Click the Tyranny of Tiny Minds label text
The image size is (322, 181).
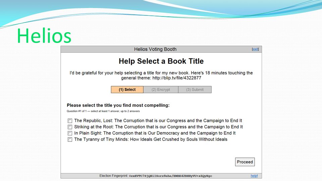click(151, 139)
